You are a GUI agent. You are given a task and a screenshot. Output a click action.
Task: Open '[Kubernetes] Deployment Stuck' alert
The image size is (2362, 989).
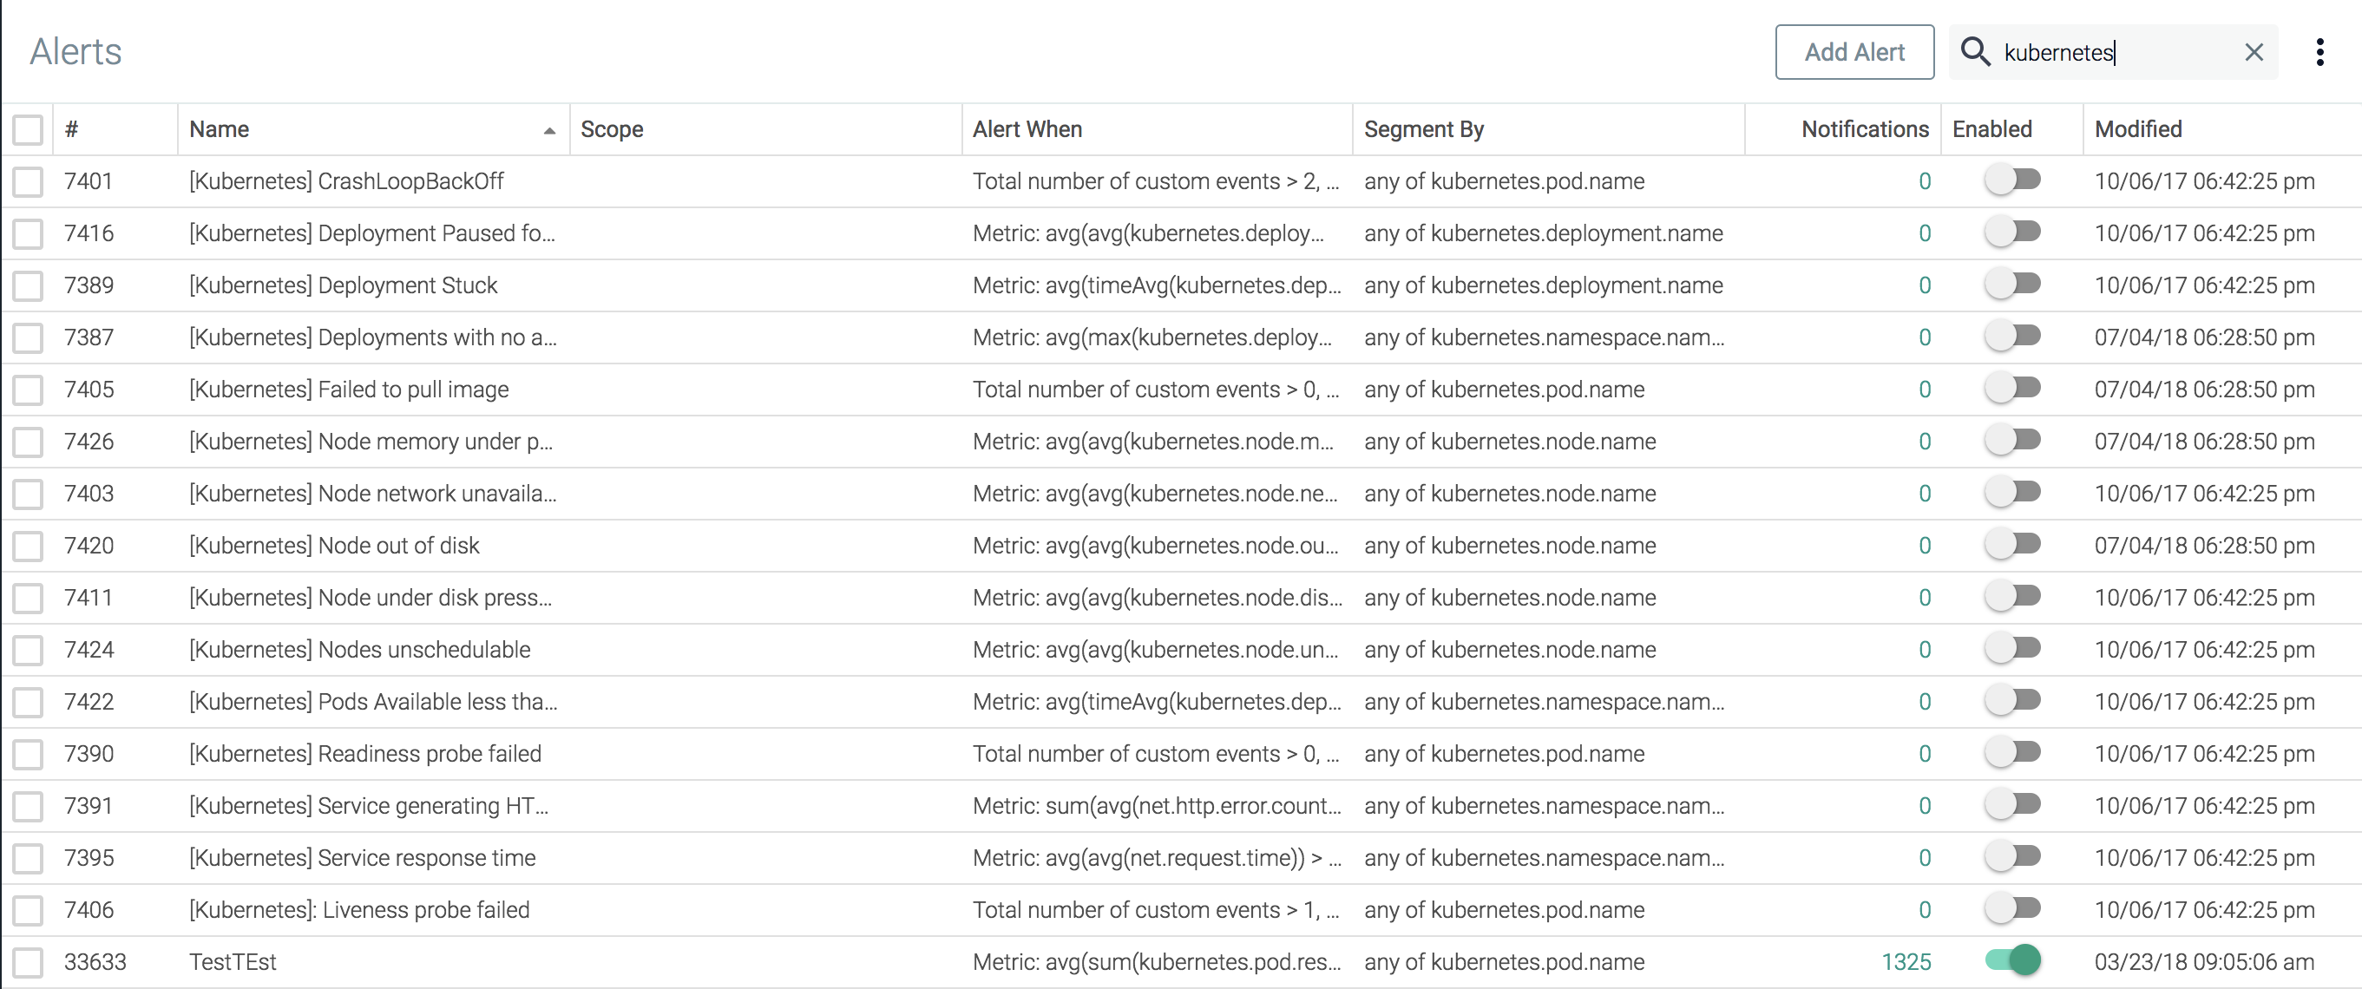343,285
